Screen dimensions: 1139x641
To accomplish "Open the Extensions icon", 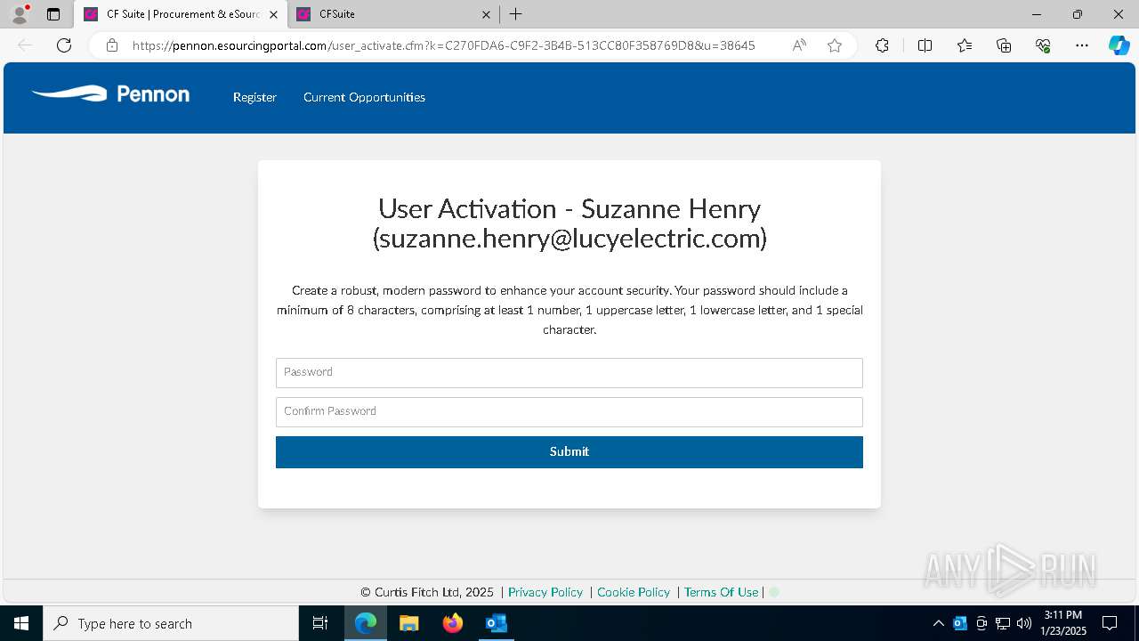I will click(882, 45).
